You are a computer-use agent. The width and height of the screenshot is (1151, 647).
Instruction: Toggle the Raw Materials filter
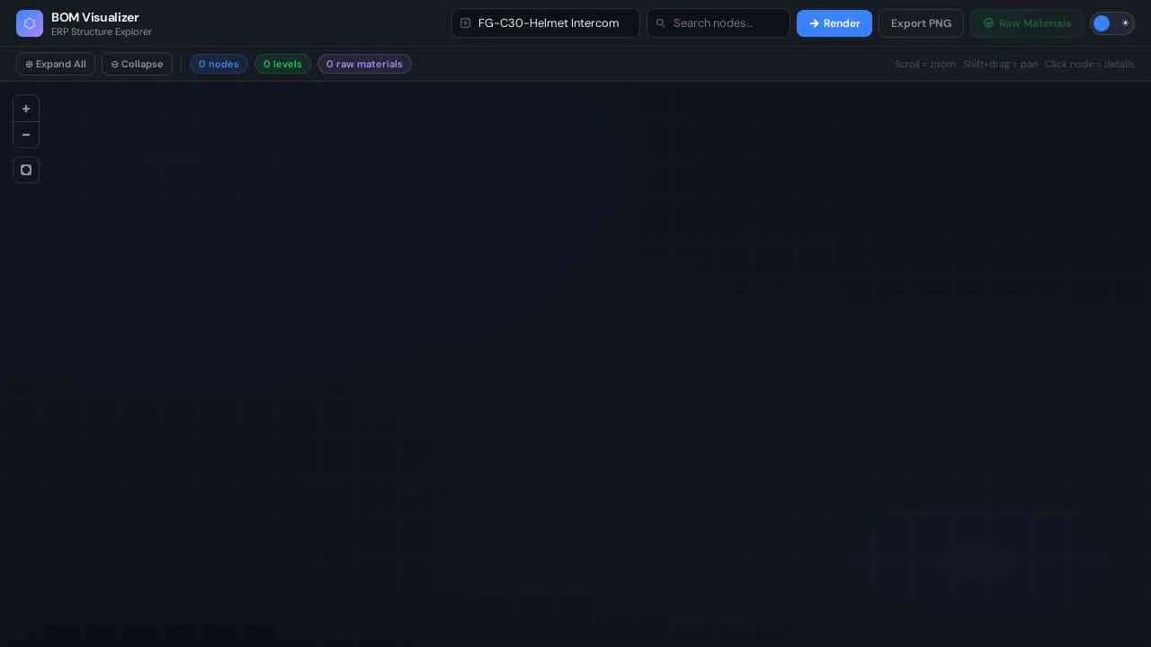click(x=1027, y=23)
